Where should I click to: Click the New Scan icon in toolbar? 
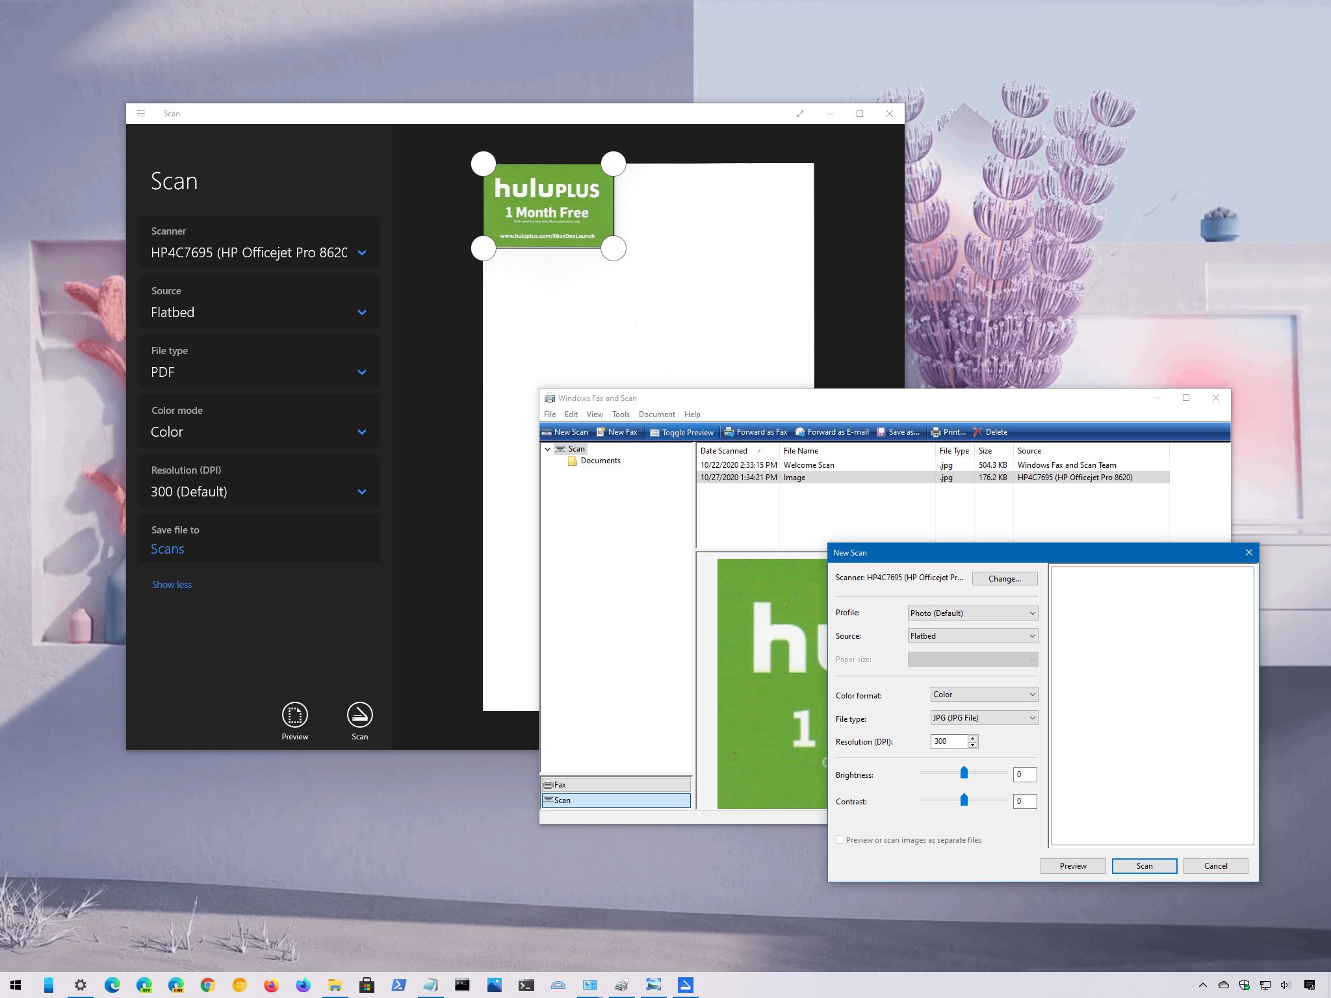(x=565, y=432)
